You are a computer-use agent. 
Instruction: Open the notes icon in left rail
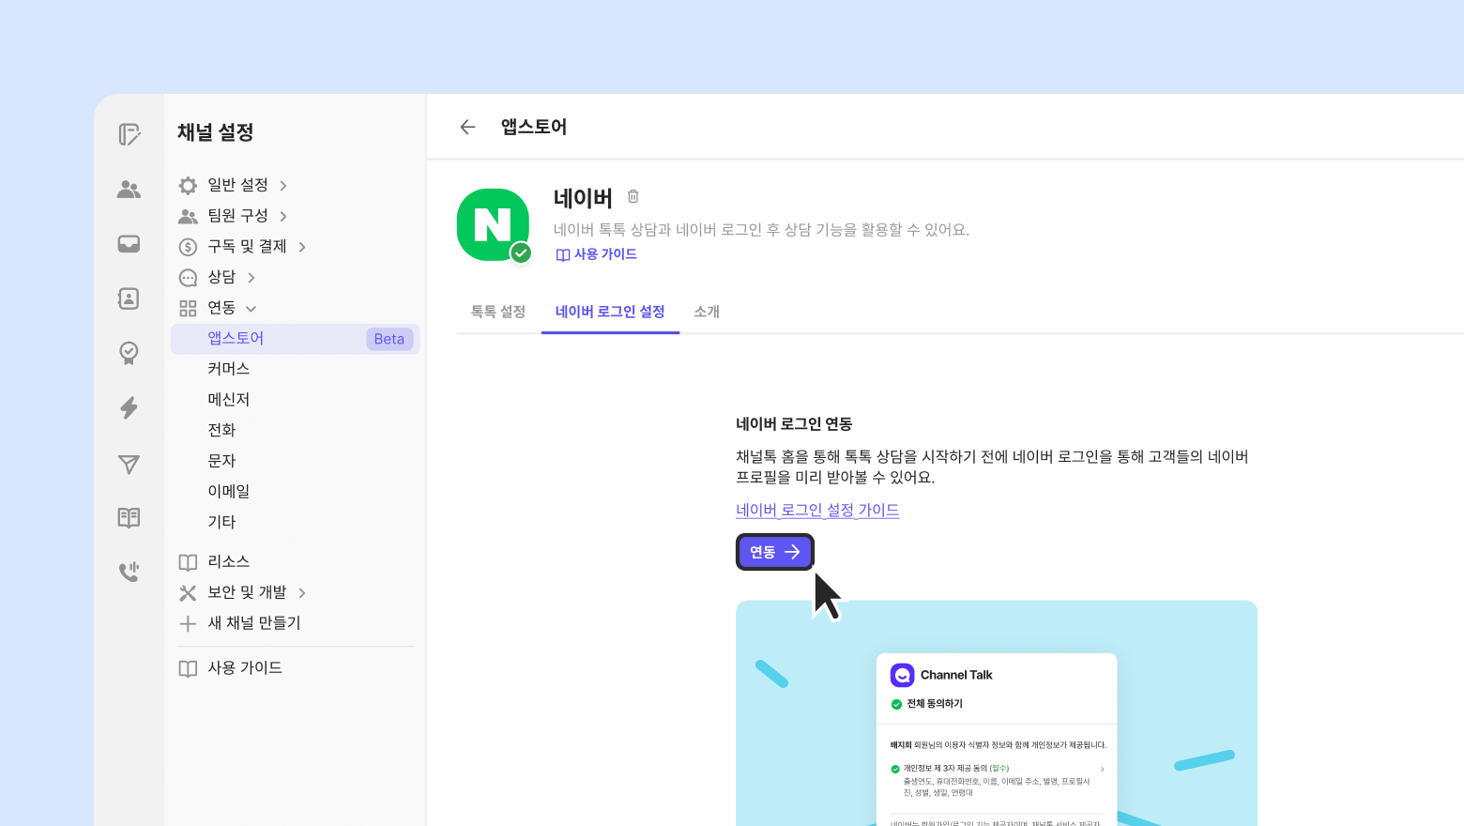(130, 134)
